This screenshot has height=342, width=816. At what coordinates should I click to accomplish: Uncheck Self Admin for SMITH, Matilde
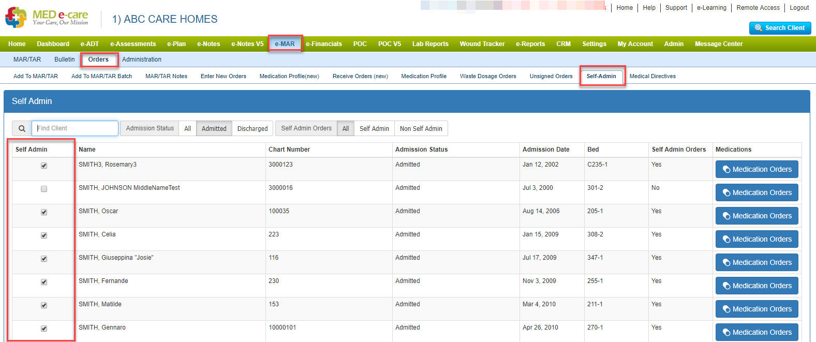point(44,305)
